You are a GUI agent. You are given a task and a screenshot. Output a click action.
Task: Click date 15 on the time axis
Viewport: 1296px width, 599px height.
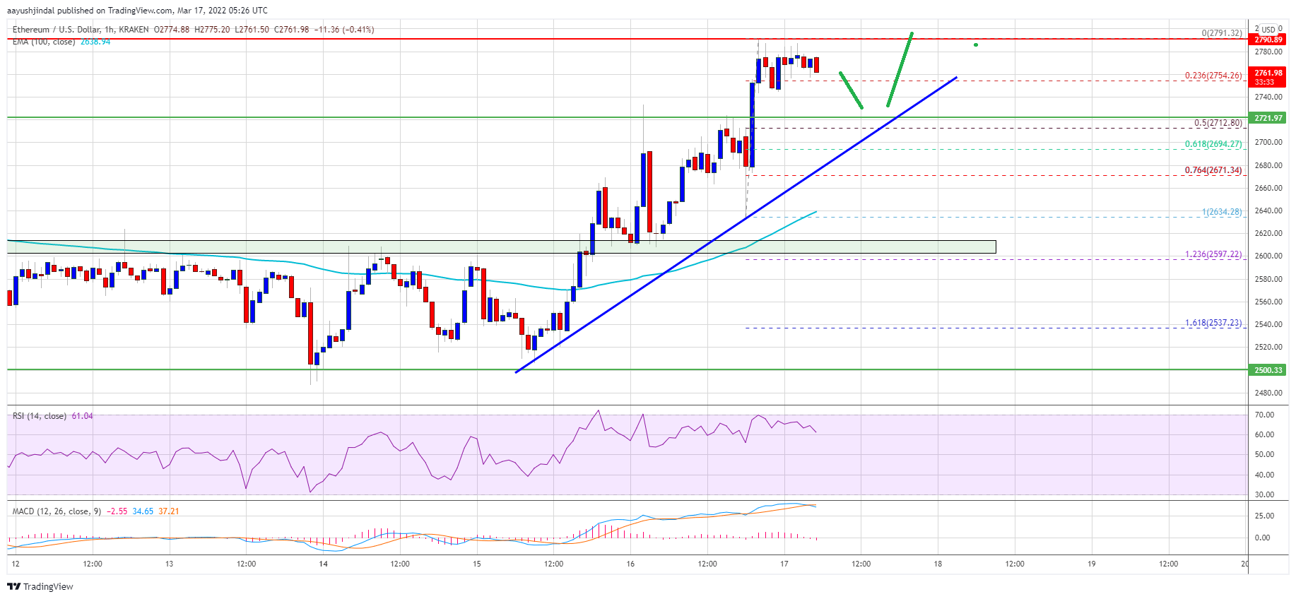pos(477,564)
